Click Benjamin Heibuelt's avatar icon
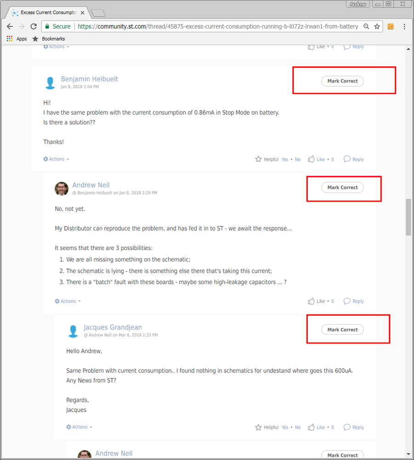The width and height of the screenshot is (414, 460). pos(50,83)
